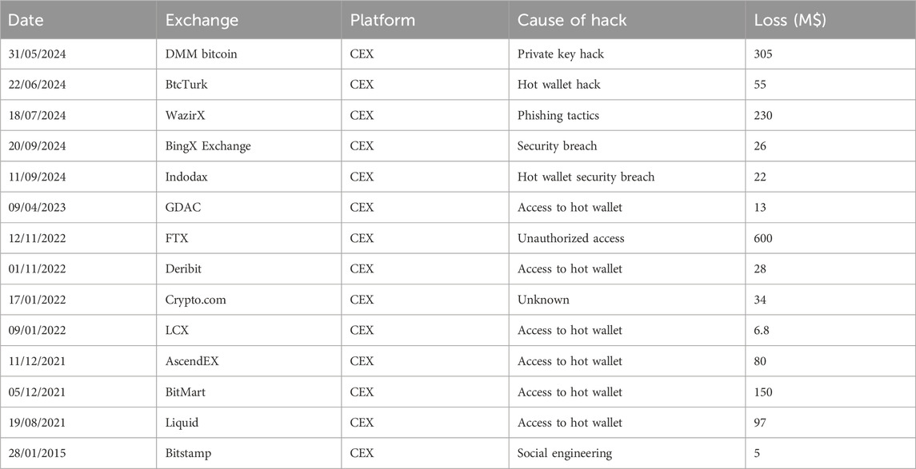Select the Platform column header
This screenshot has height=469, width=916.
[382, 20]
